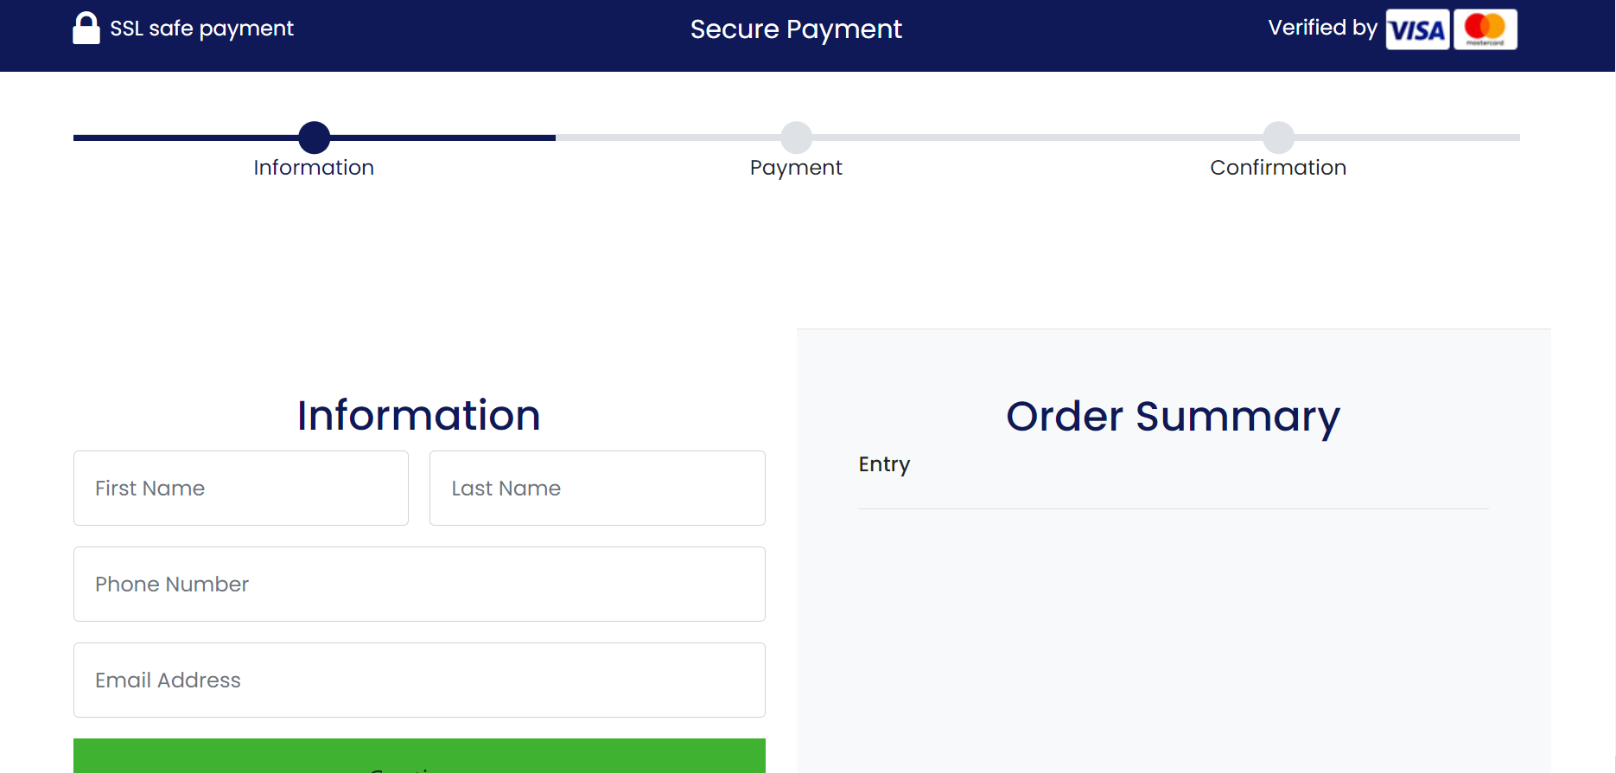This screenshot has height=773, width=1616.
Task: Focus the Last Name field
Action: coord(597,489)
